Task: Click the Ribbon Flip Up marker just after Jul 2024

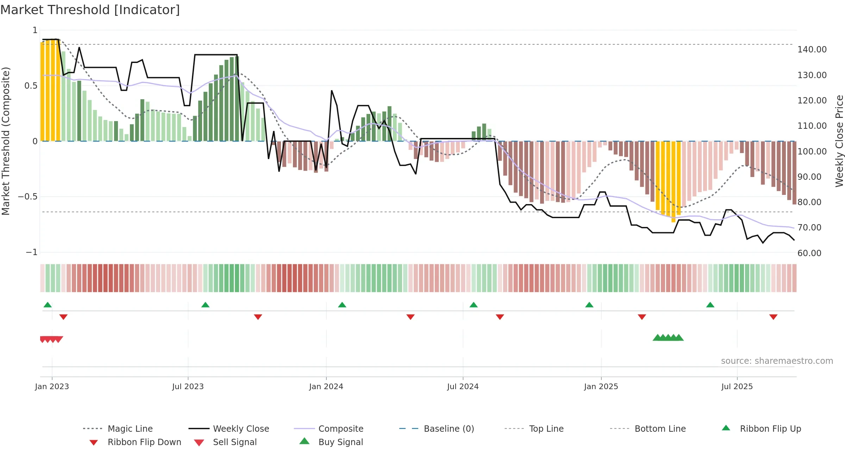Action: (474, 305)
